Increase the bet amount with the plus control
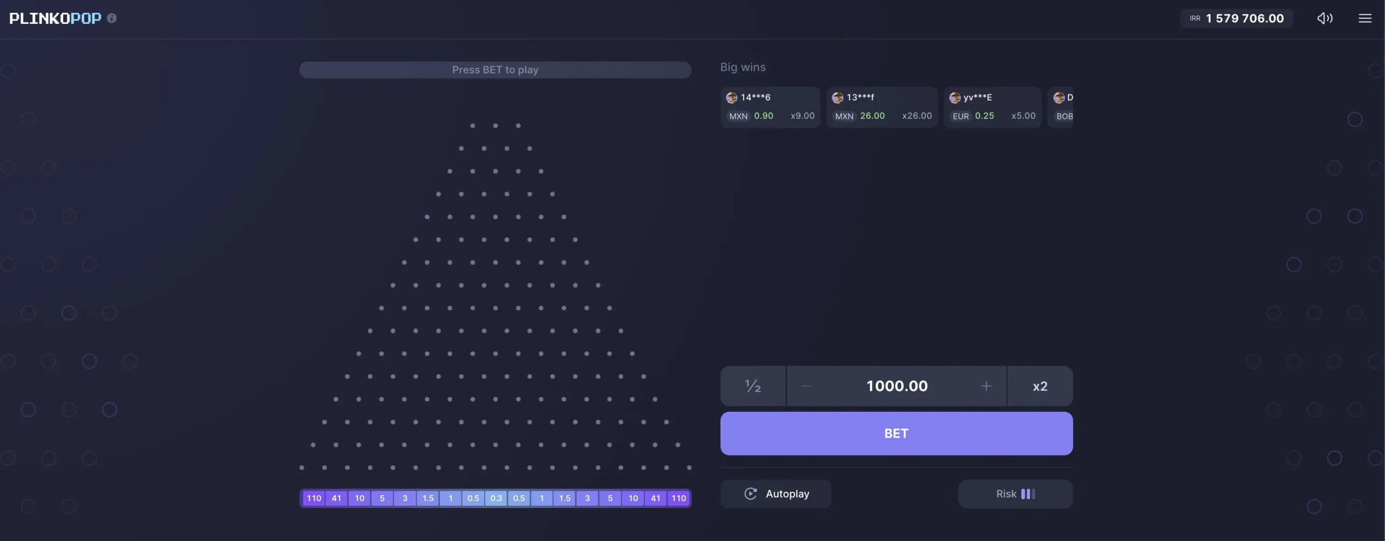The height and width of the screenshot is (541, 1385). [986, 386]
